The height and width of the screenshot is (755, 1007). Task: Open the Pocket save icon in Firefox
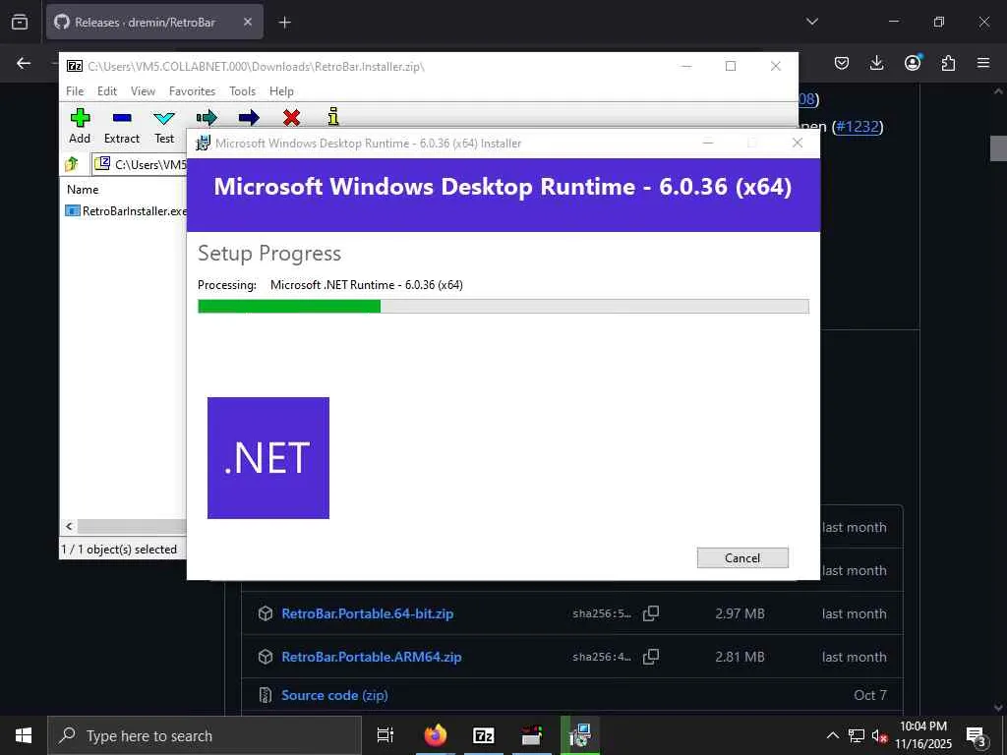point(842,63)
